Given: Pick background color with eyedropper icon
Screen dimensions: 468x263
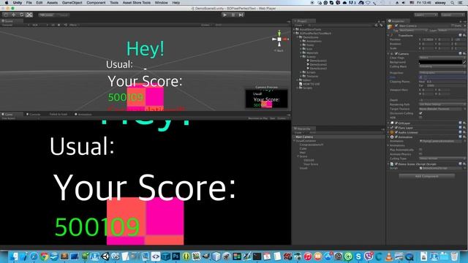Looking at the screenshot, I should pos(464,62).
